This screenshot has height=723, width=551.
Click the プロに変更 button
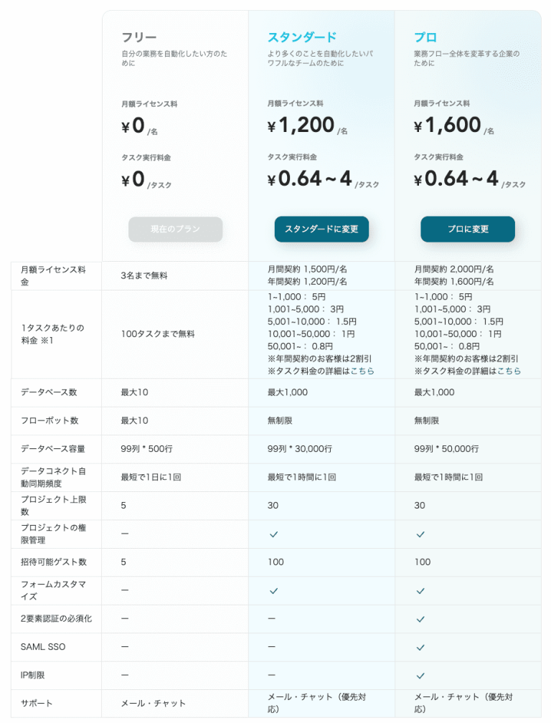(x=467, y=229)
